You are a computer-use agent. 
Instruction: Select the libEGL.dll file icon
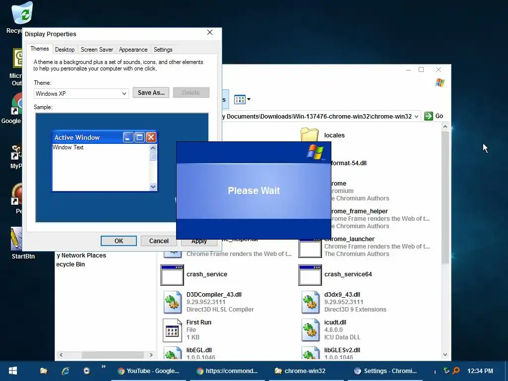pos(172,353)
